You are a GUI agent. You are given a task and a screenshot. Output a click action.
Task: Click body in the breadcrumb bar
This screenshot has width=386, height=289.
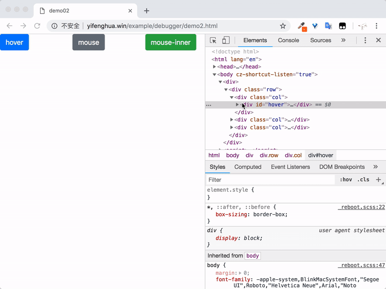click(233, 155)
